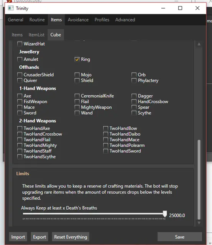Check the HandCrossbow checkbox
Viewport: 212px width, 245px height.
pyautogui.click(x=134, y=101)
